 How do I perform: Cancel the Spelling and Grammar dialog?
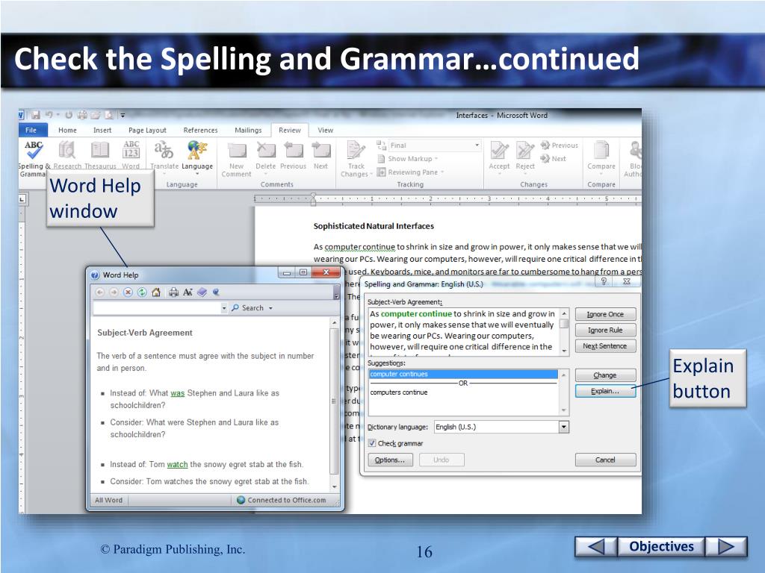[x=605, y=460]
